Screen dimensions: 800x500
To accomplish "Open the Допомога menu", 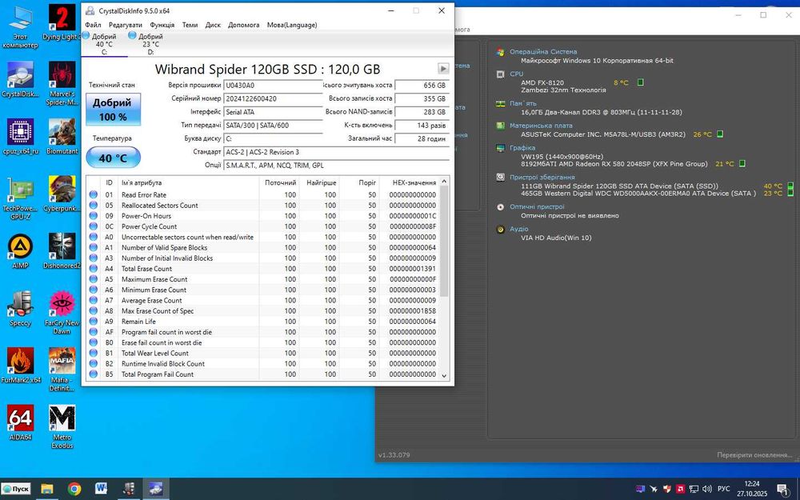I will point(244,25).
